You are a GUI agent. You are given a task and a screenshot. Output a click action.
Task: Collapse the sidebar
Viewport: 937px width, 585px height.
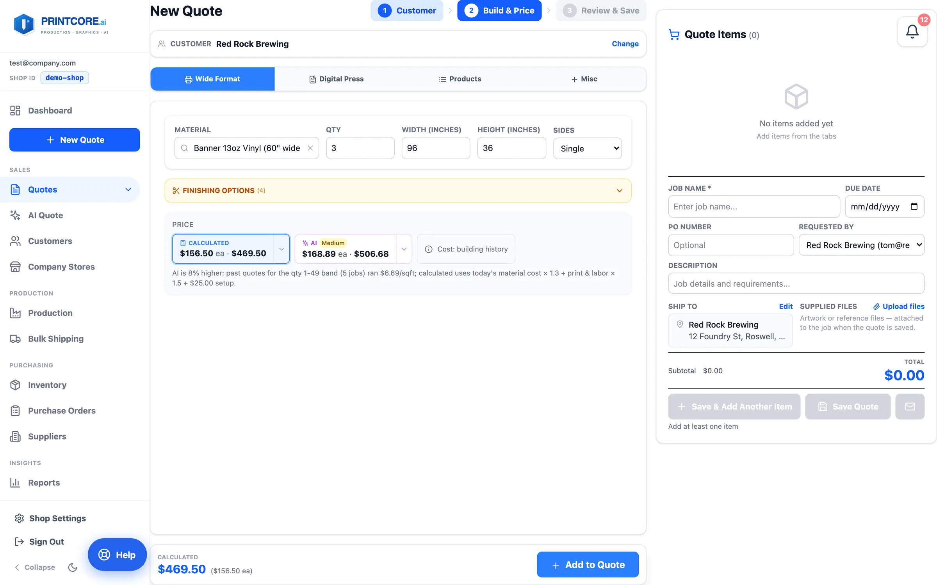click(x=35, y=567)
